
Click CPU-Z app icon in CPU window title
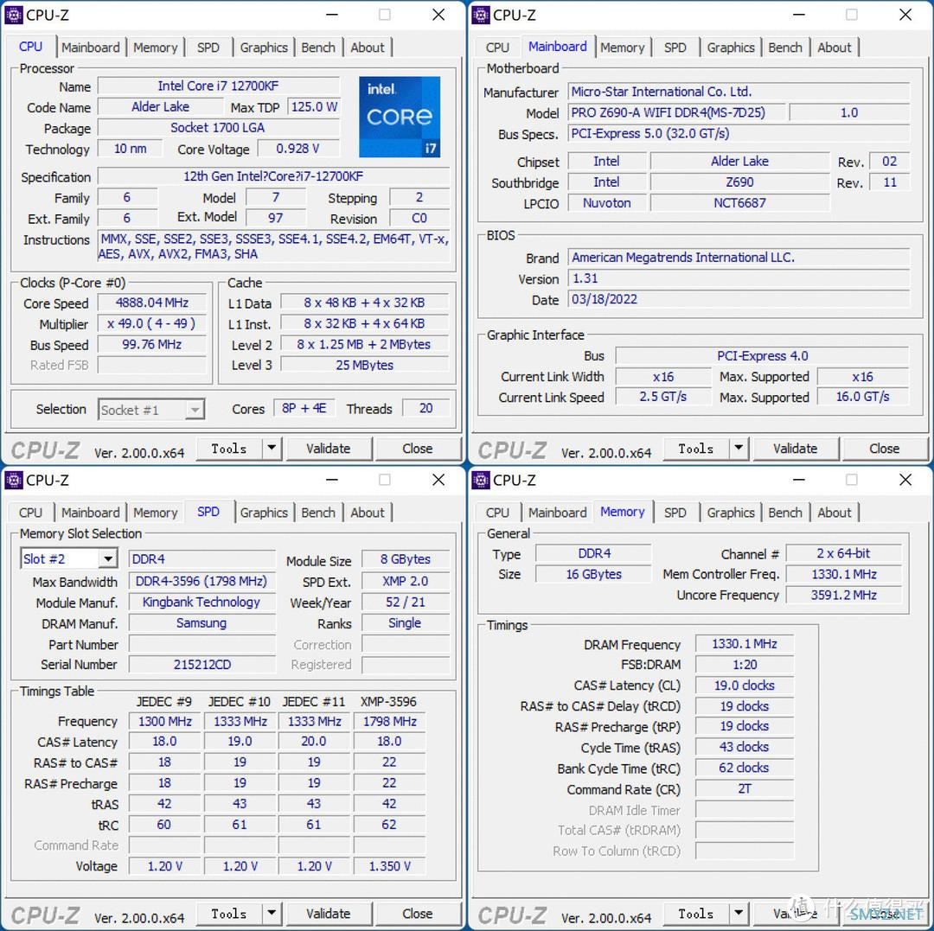[14, 15]
